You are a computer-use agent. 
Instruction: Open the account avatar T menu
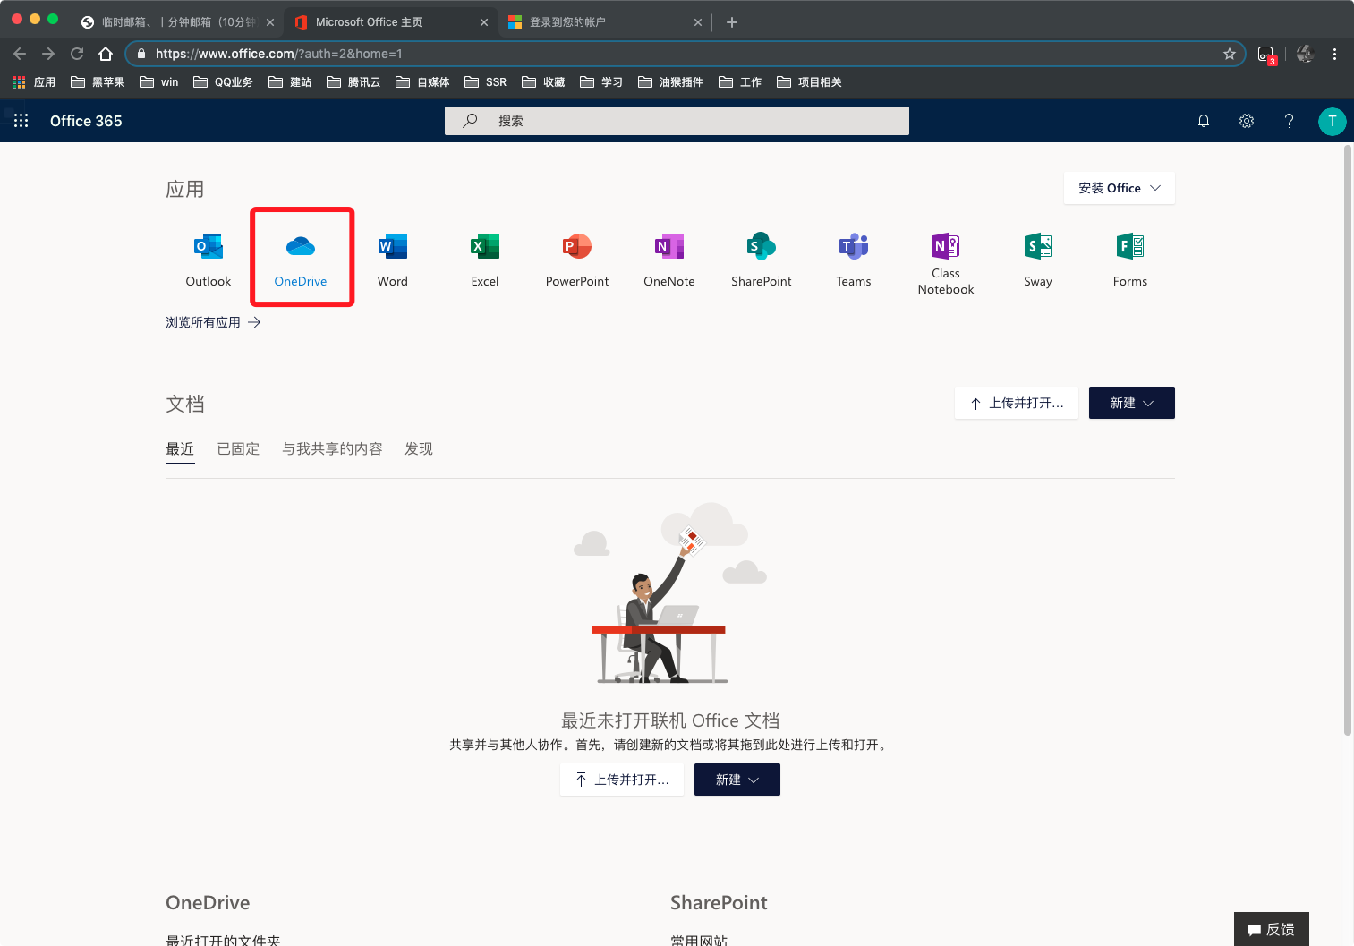pyautogui.click(x=1333, y=121)
